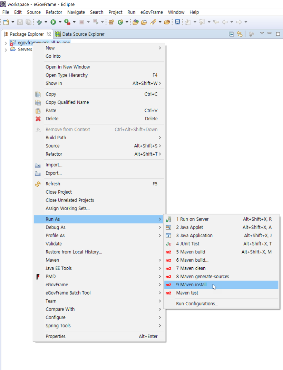Open the Help menu

click(194, 12)
